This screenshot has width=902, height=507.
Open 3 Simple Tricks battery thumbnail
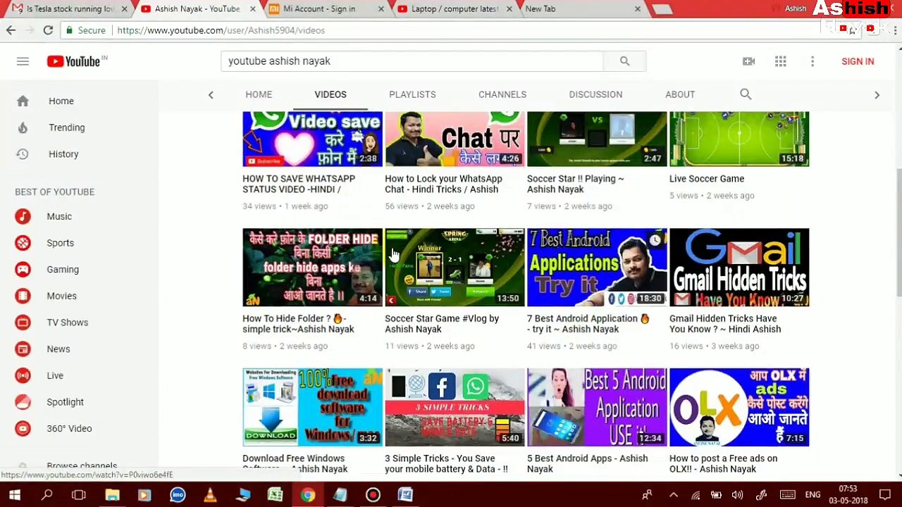[455, 407]
